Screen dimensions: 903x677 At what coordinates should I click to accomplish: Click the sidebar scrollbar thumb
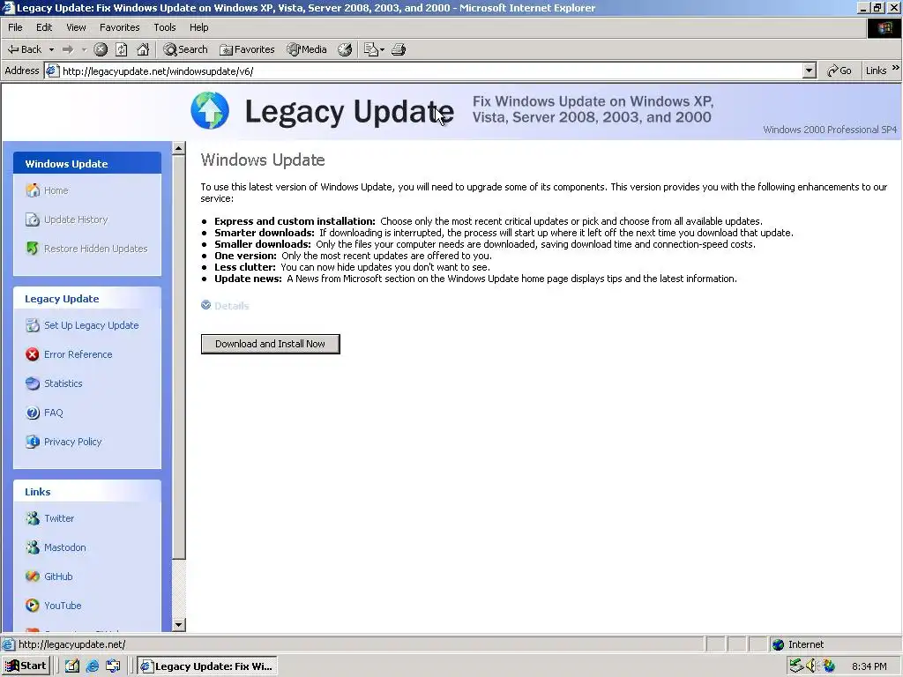point(178,357)
